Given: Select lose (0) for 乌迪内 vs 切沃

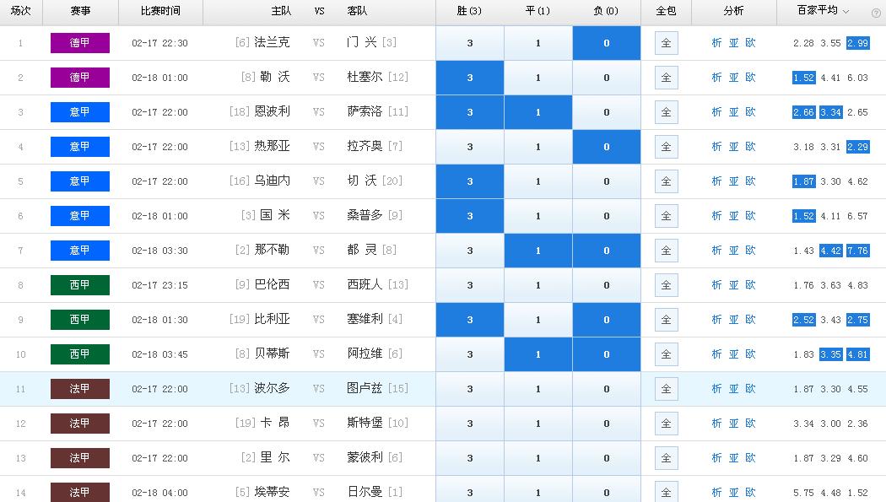Looking at the screenshot, I should [x=607, y=181].
